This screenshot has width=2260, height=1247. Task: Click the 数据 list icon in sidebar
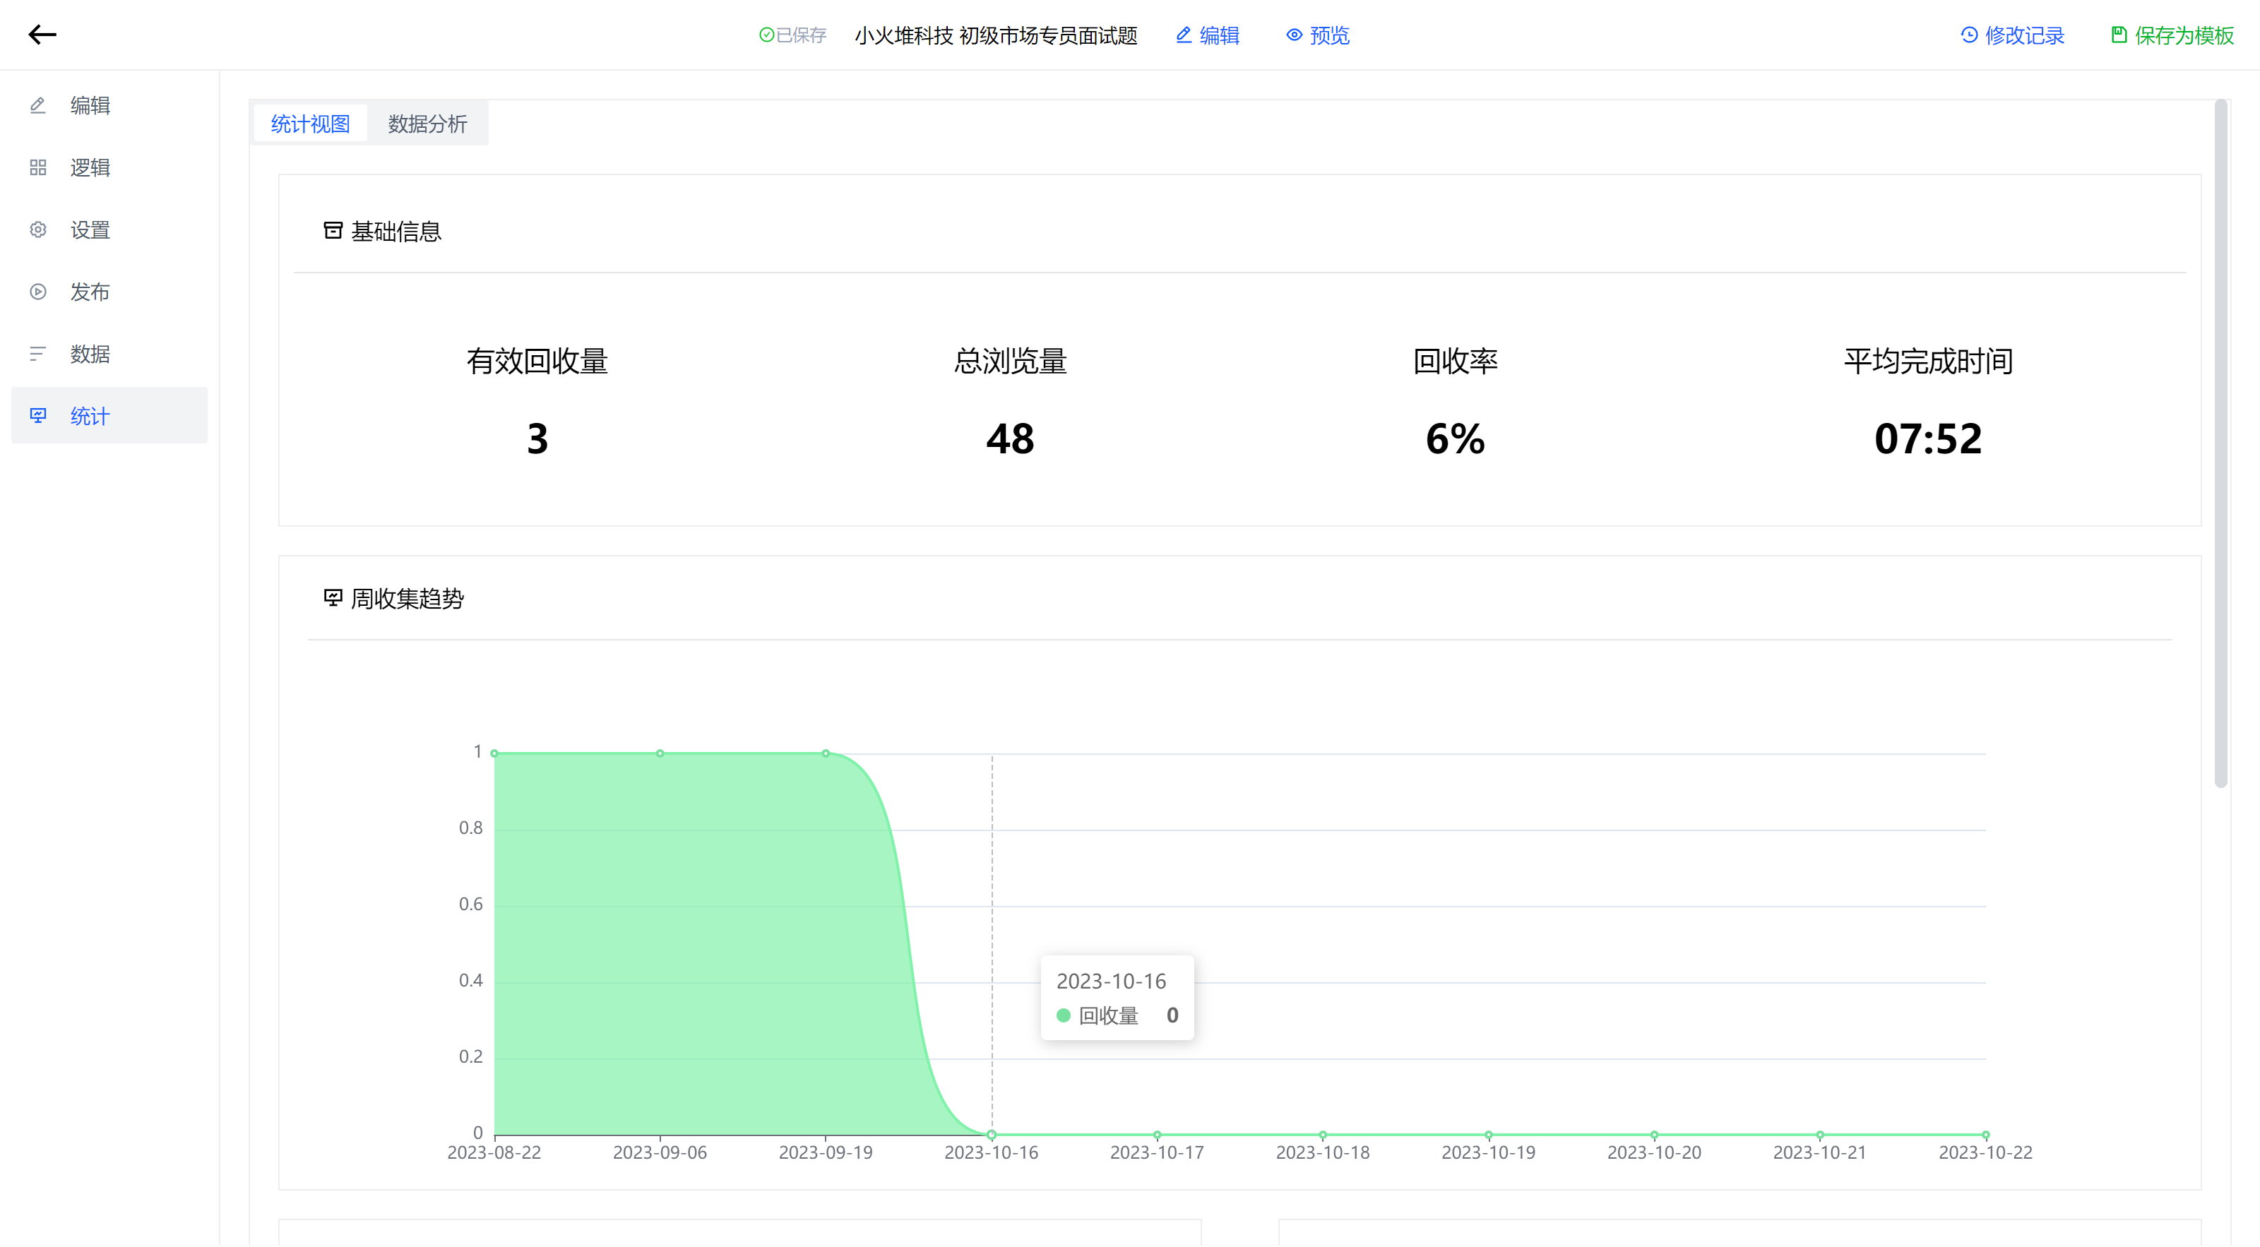tap(37, 354)
